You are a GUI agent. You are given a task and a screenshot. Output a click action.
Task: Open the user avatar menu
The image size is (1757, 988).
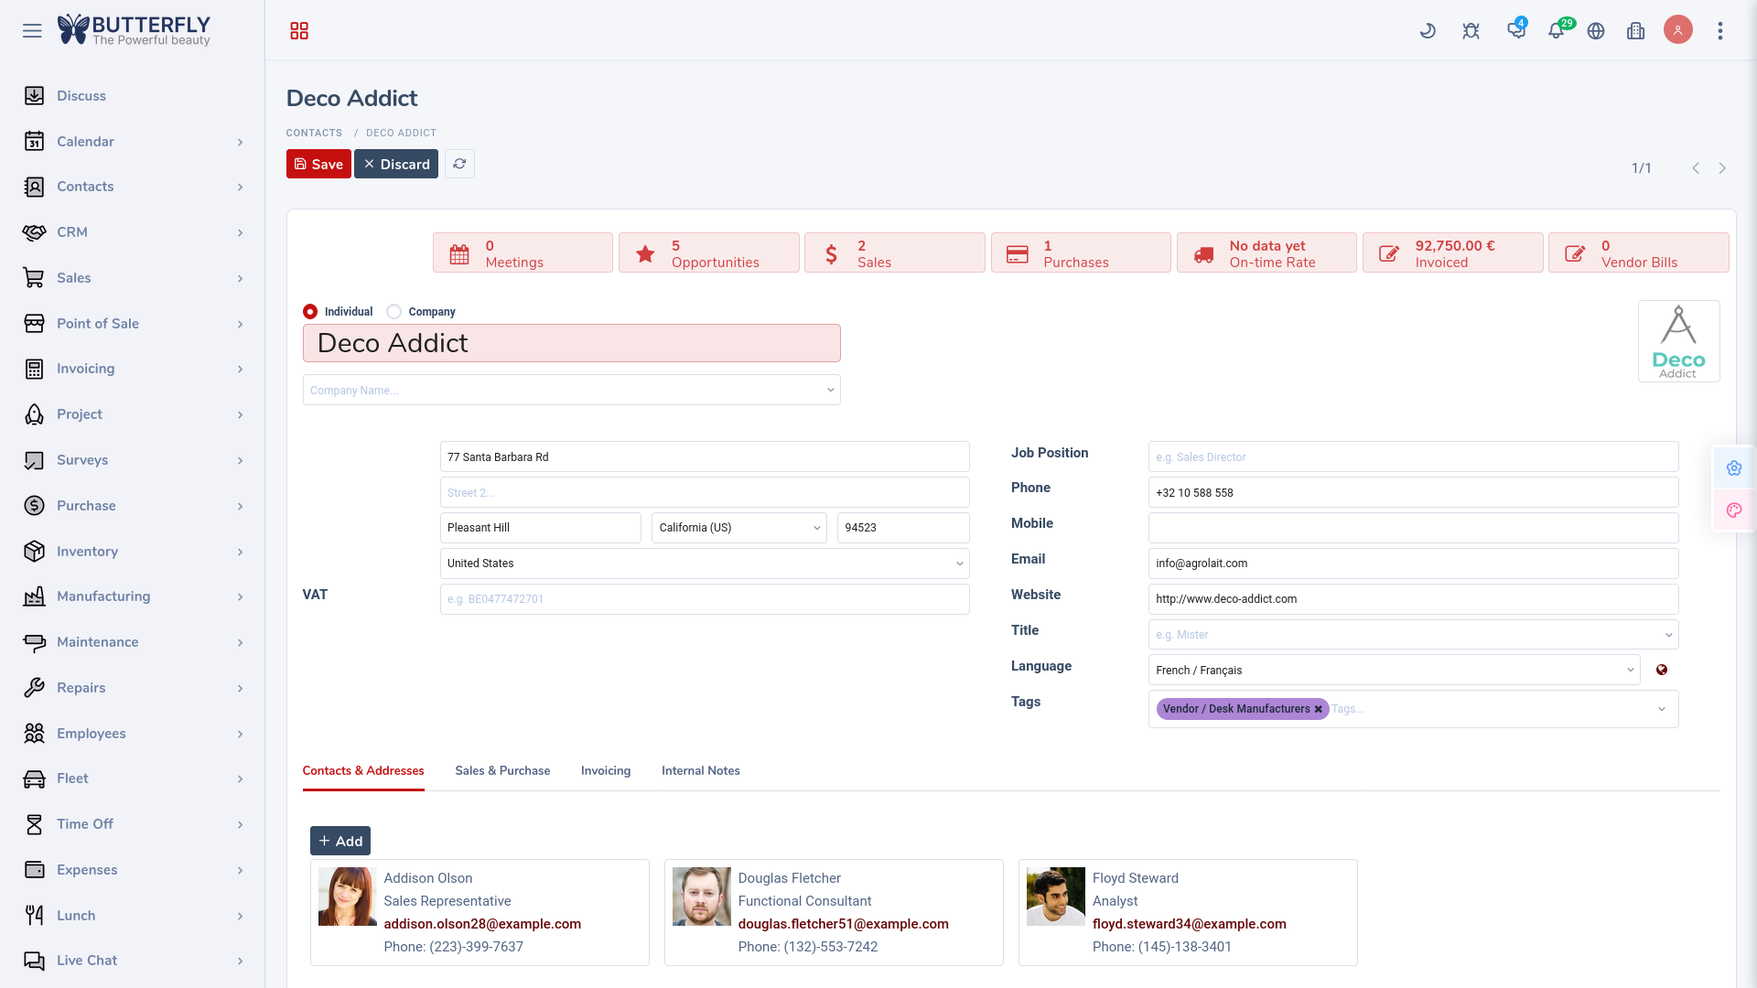coord(1677,30)
